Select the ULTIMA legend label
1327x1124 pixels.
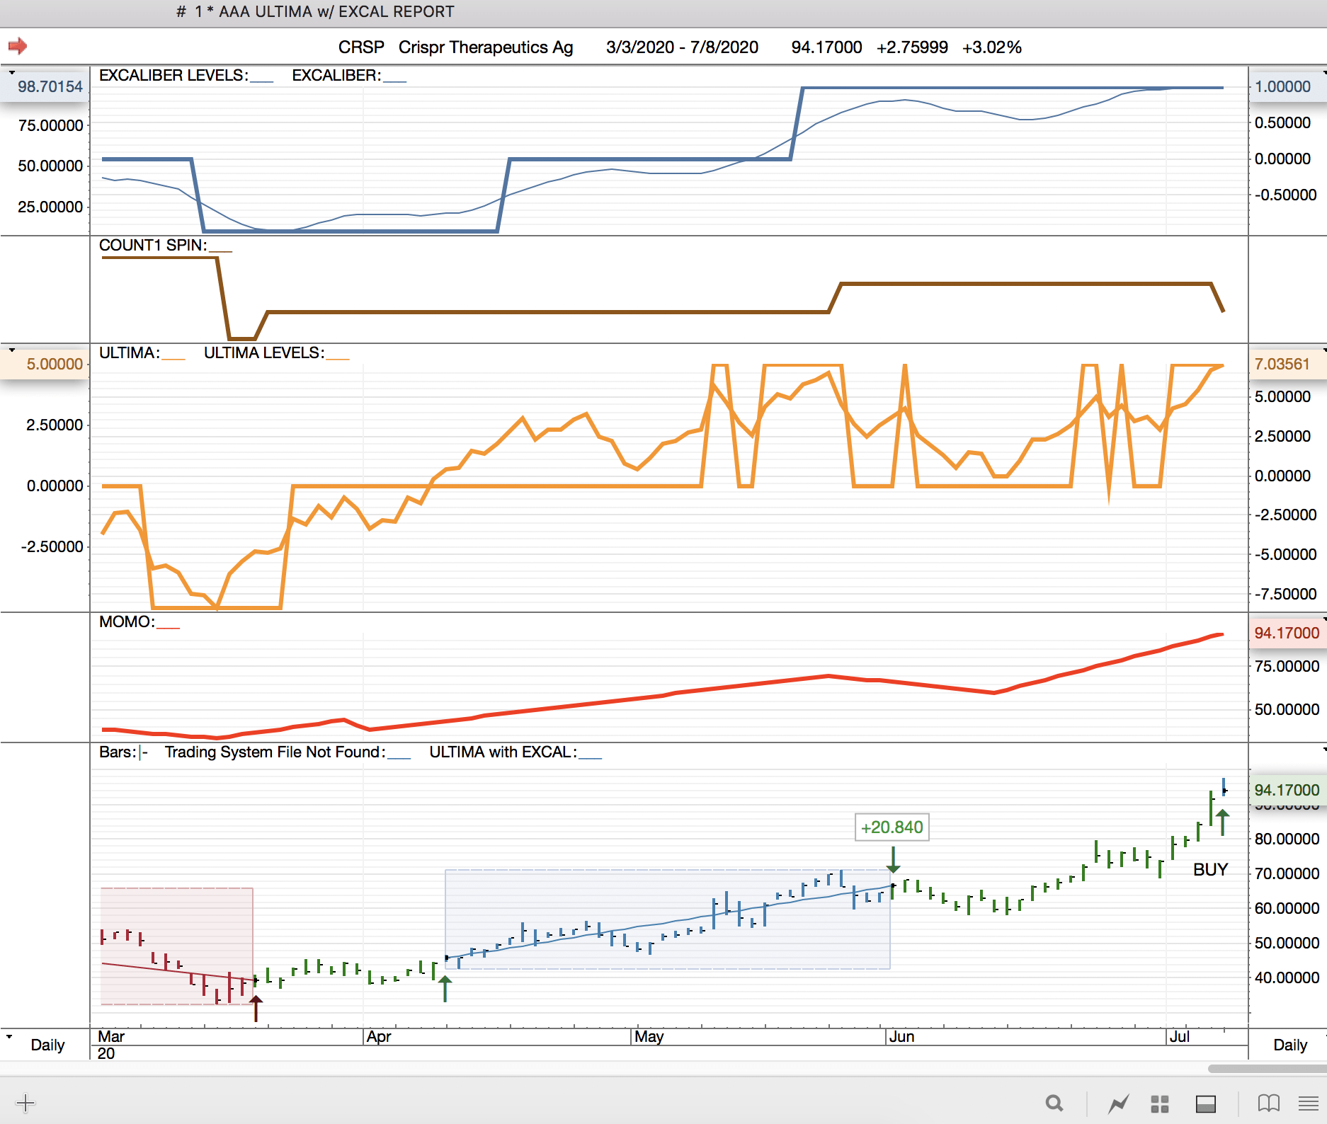(x=130, y=352)
